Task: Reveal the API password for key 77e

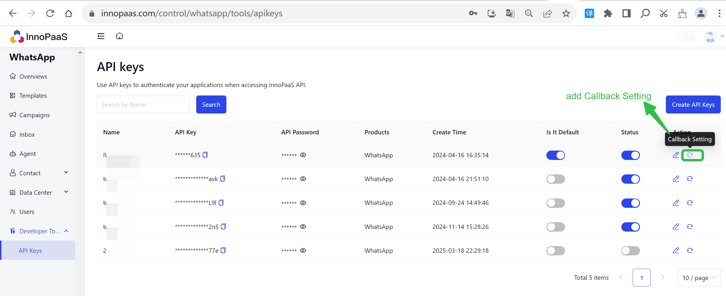Action: [x=303, y=250]
